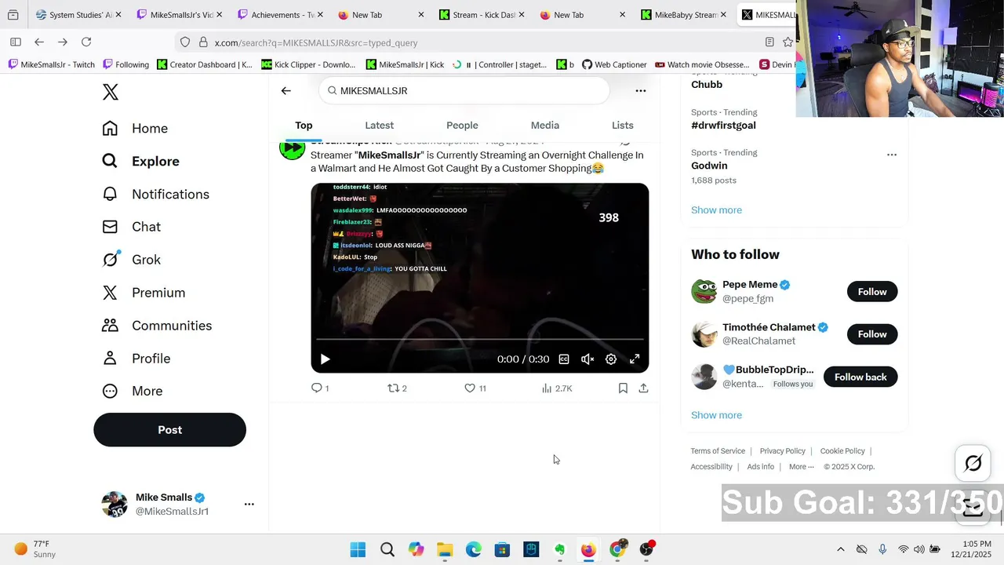
Task: Switch to the Media tab
Action: click(x=544, y=126)
